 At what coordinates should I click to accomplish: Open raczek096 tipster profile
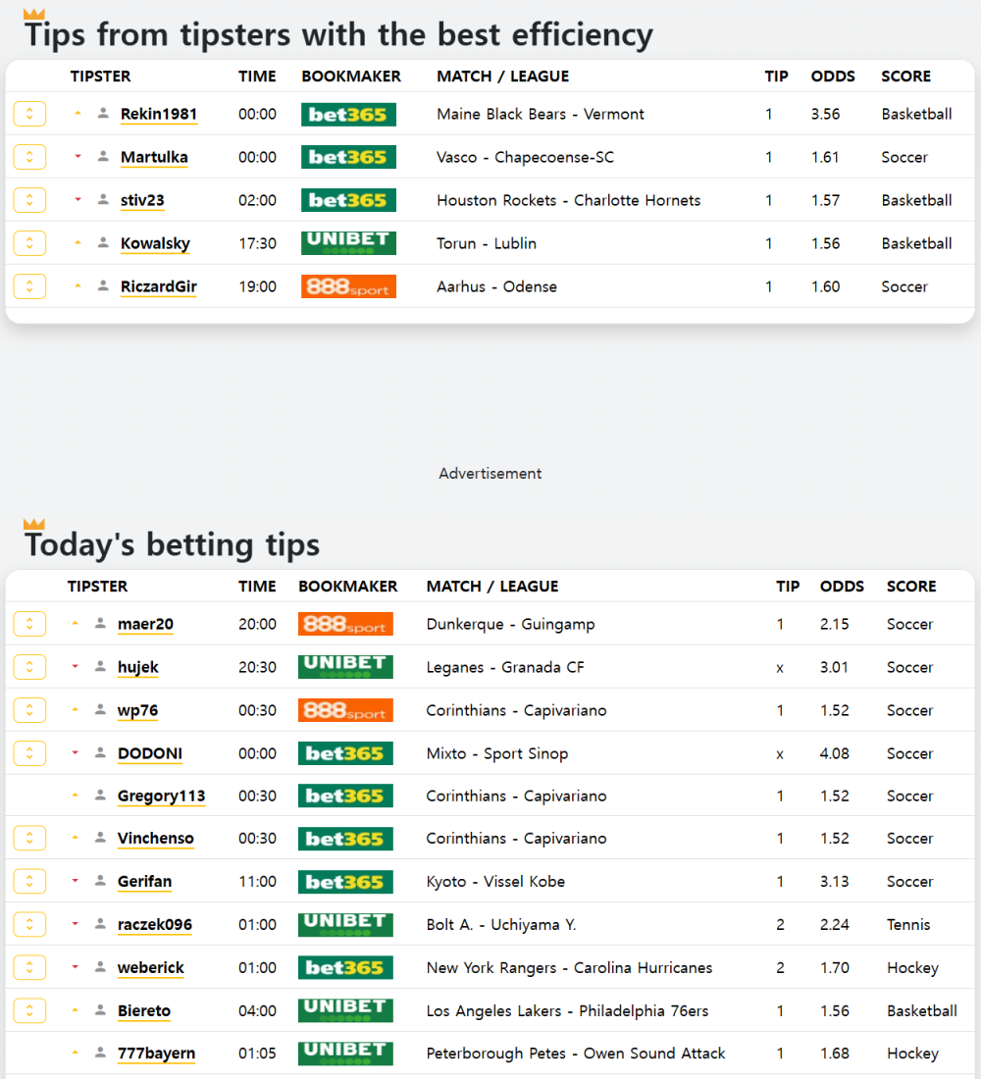click(x=155, y=925)
